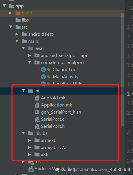Click the ChangeTool class icon
The image size is (133, 175).
(43, 70)
